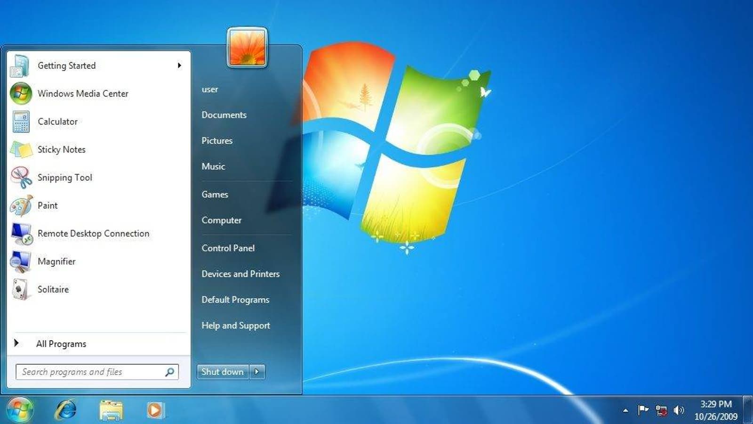Click Remote Desktop Connection text
Image resolution: width=753 pixels, height=424 pixels.
(x=93, y=234)
